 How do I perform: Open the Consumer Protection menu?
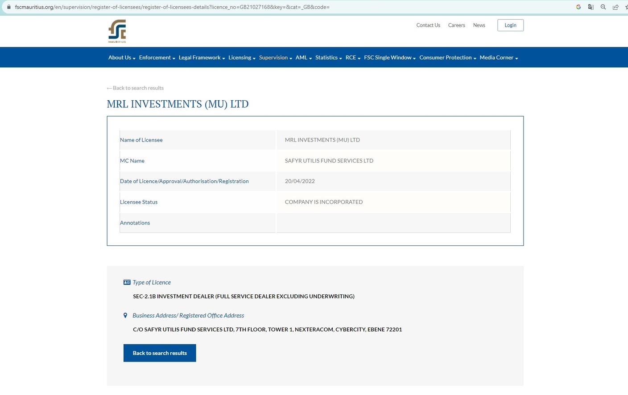click(x=448, y=57)
